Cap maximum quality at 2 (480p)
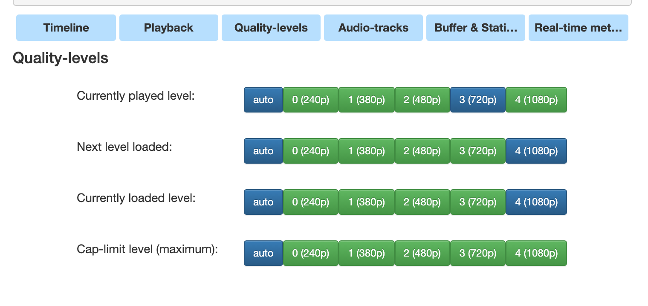Image resolution: width=648 pixels, height=306 pixels. click(x=422, y=253)
